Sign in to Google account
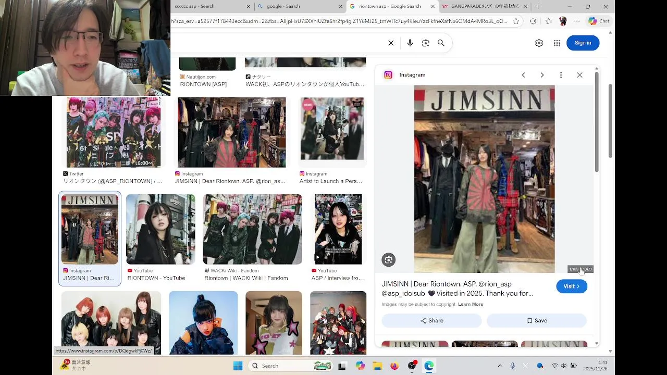The width and height of the screenshot is (667, 375). (x=583, y=43)
